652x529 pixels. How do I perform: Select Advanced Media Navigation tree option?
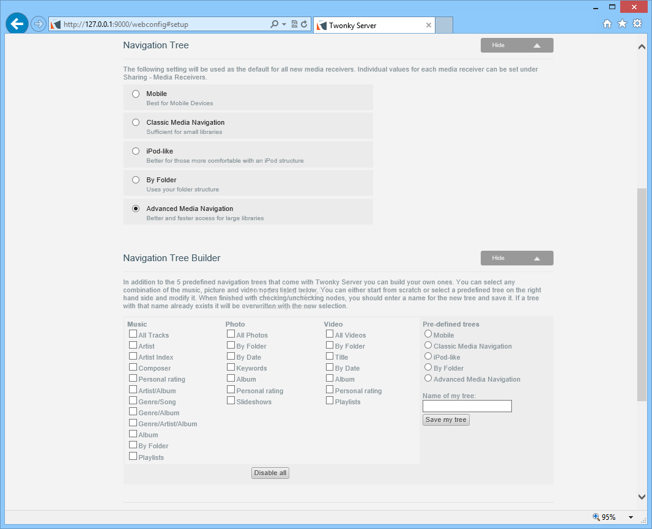point(136,209)
